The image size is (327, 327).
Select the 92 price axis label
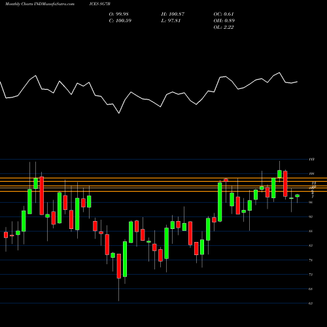click(x=311, y=217)
